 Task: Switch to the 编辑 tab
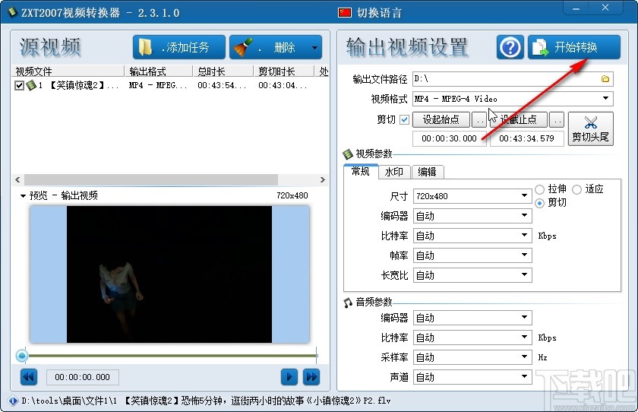[x=427, y=172]
